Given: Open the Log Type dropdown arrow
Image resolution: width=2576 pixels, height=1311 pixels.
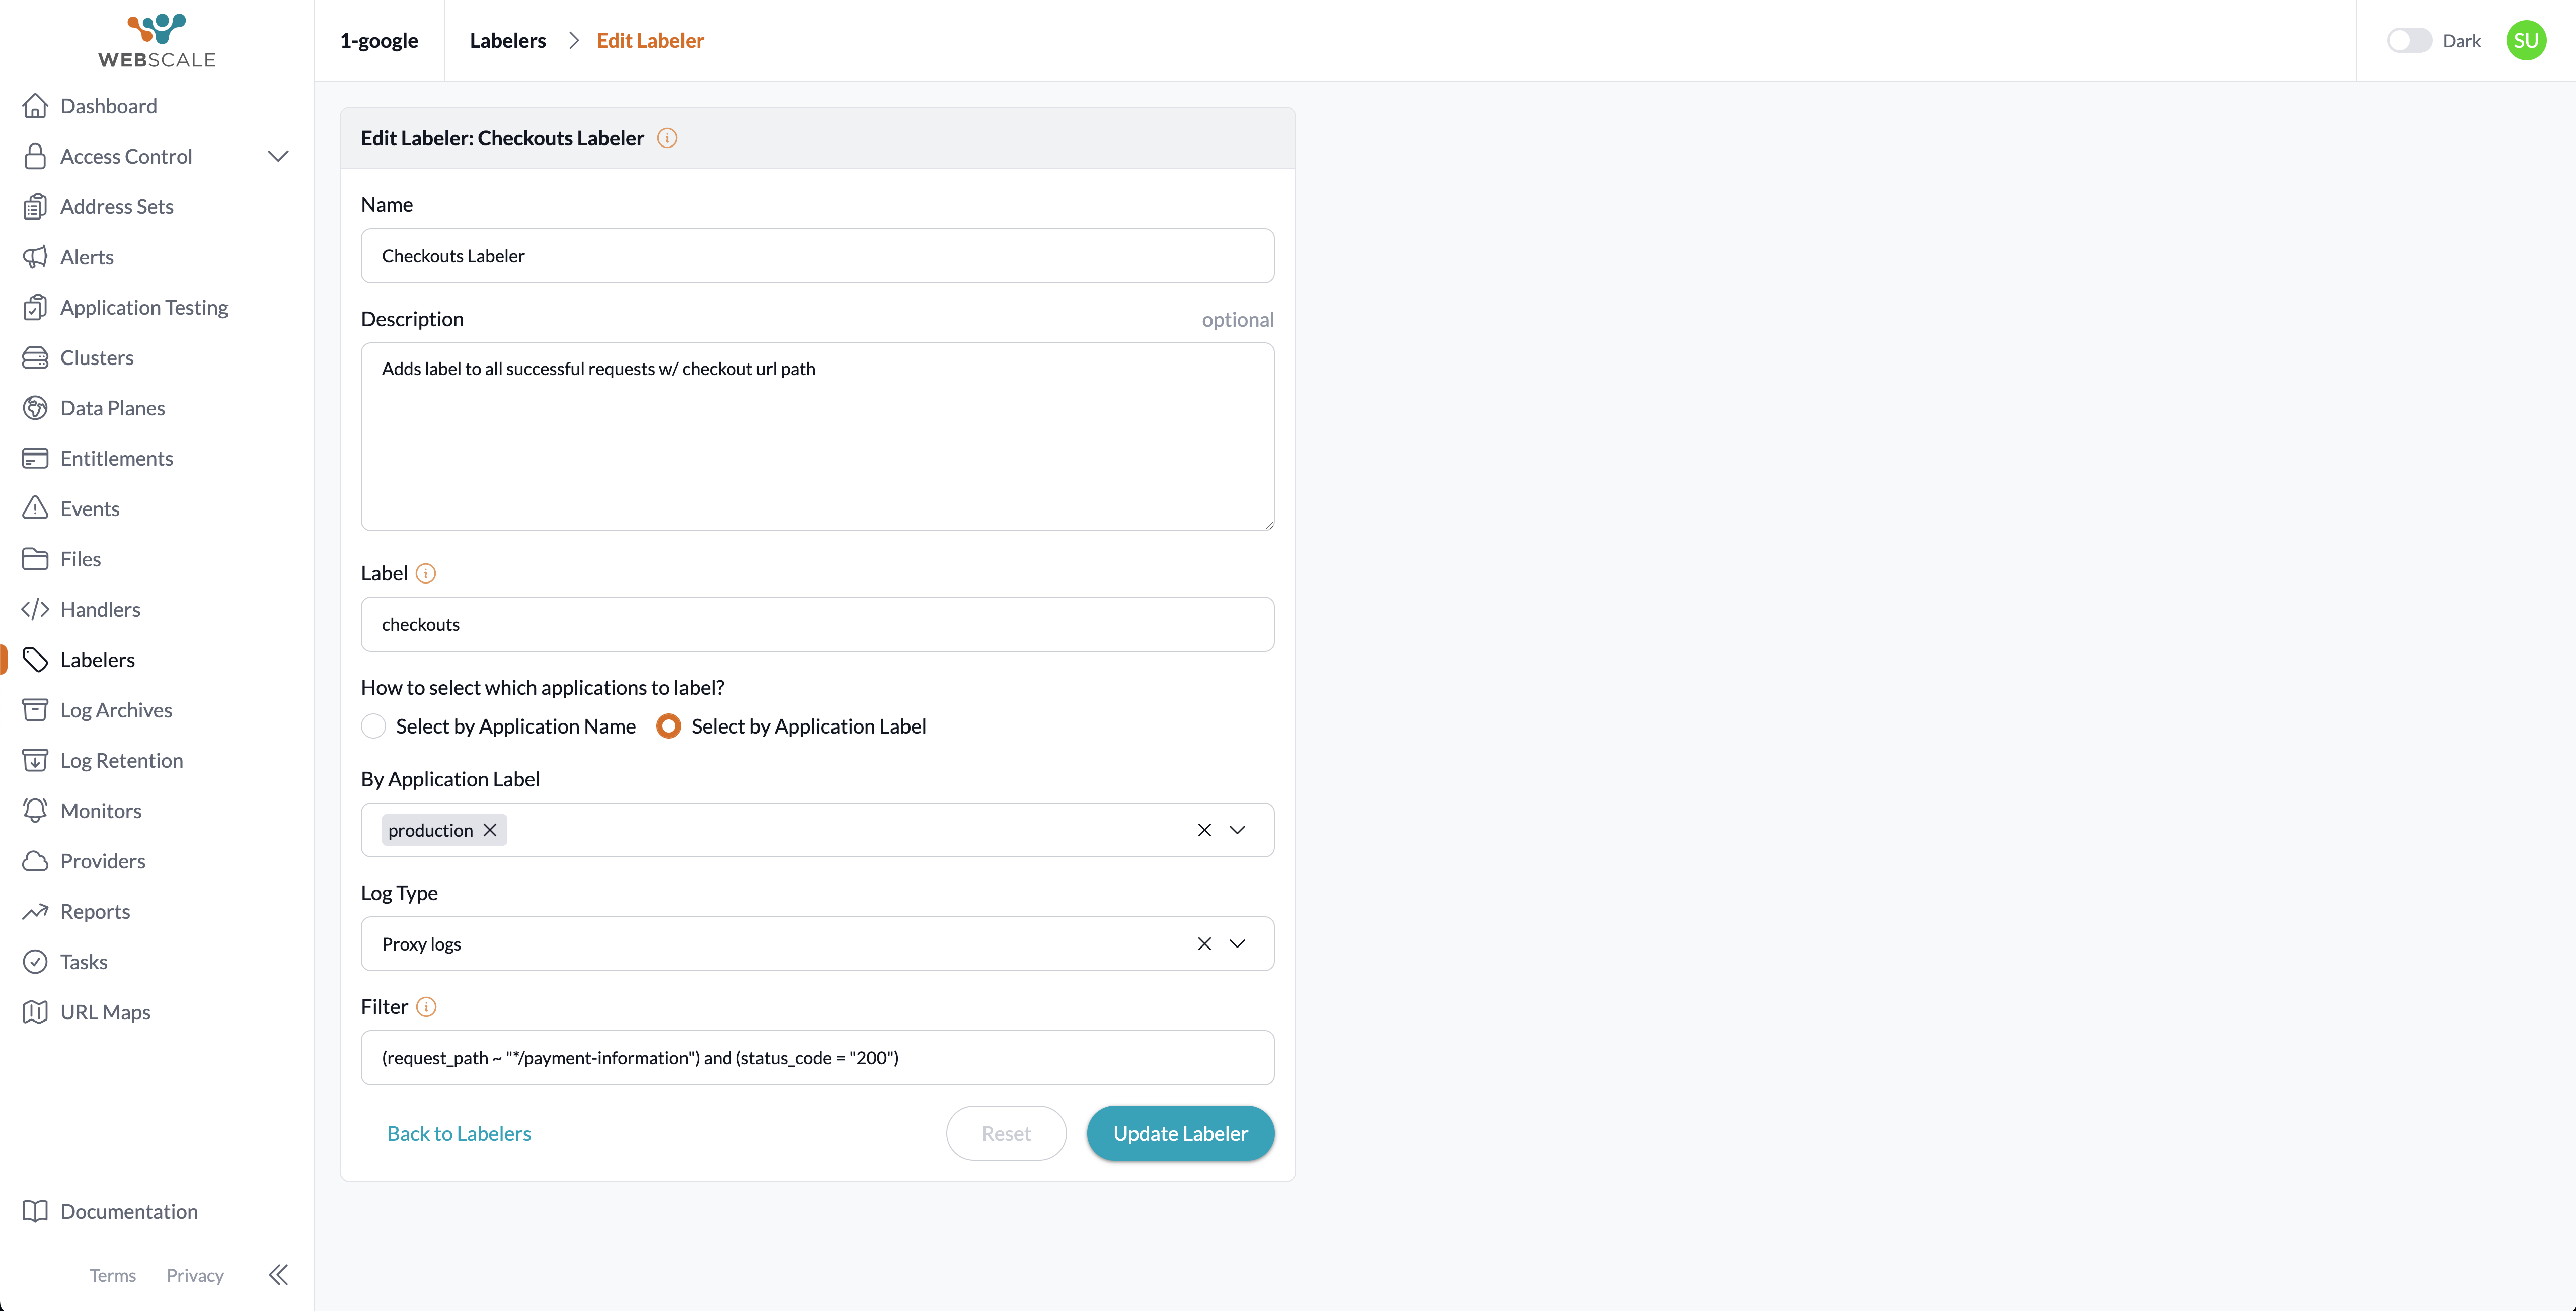Looking at the screenshot, I should click(1237, 944).
